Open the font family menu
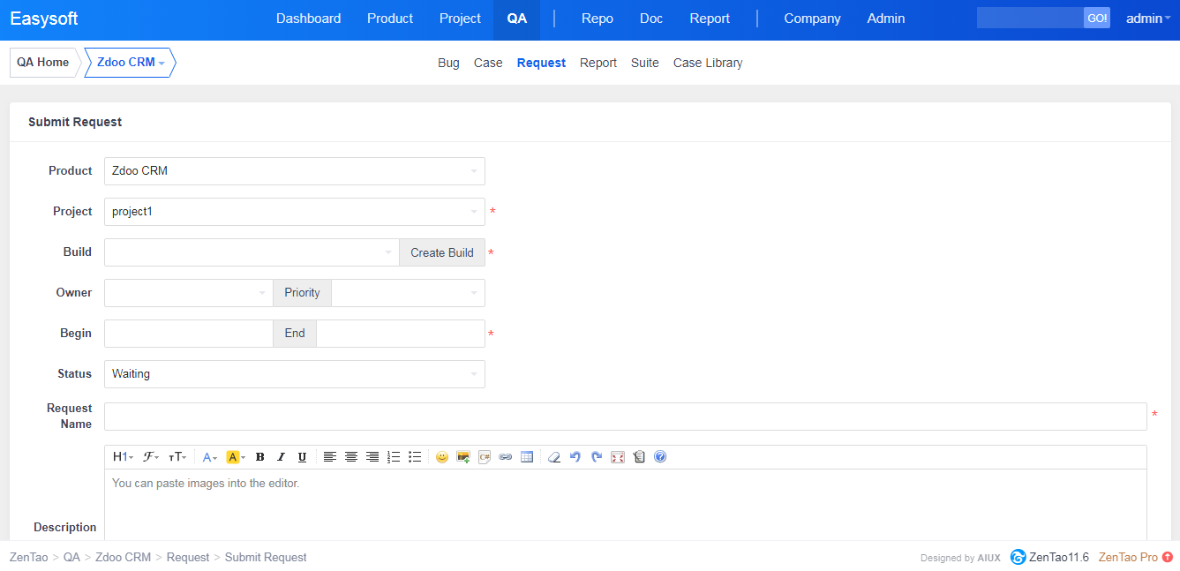Screen dimensions: 1180x571 click(152, 457)
